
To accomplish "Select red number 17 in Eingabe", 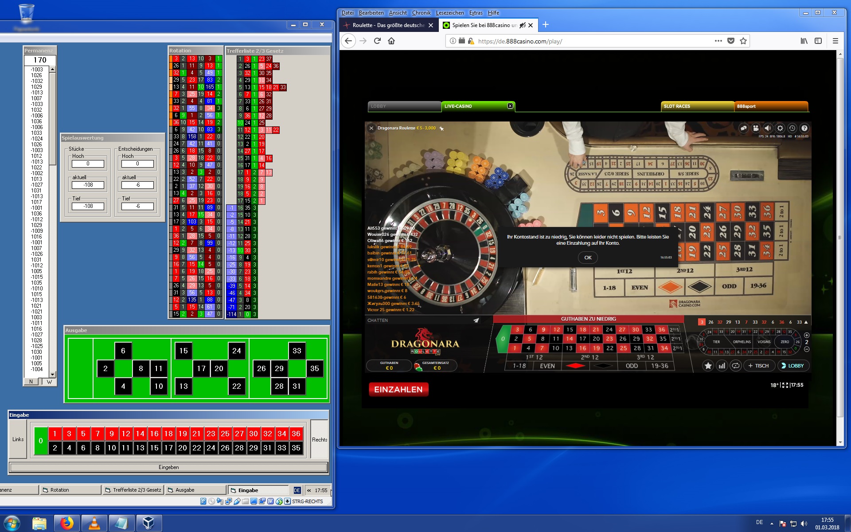I will click(x=168, y=448).
